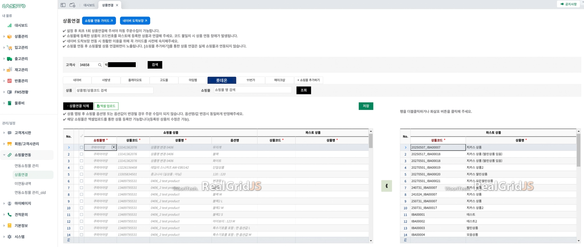Click the 기본정보 note icon
The width and height of the screenshot is (584, 247).
pyautogui.click(x=9, y=226)
